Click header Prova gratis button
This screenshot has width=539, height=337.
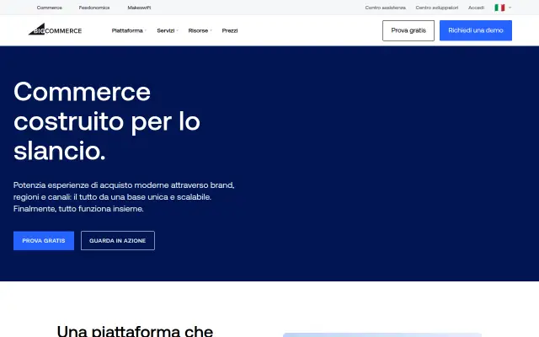[x=408, y=30]
